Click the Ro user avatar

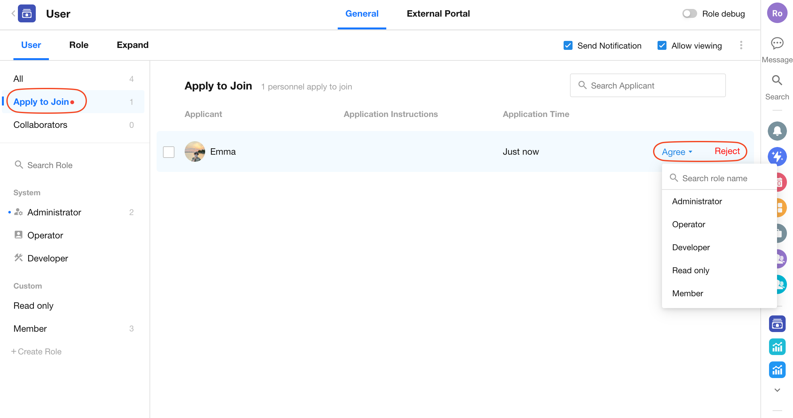pos(777,13)
